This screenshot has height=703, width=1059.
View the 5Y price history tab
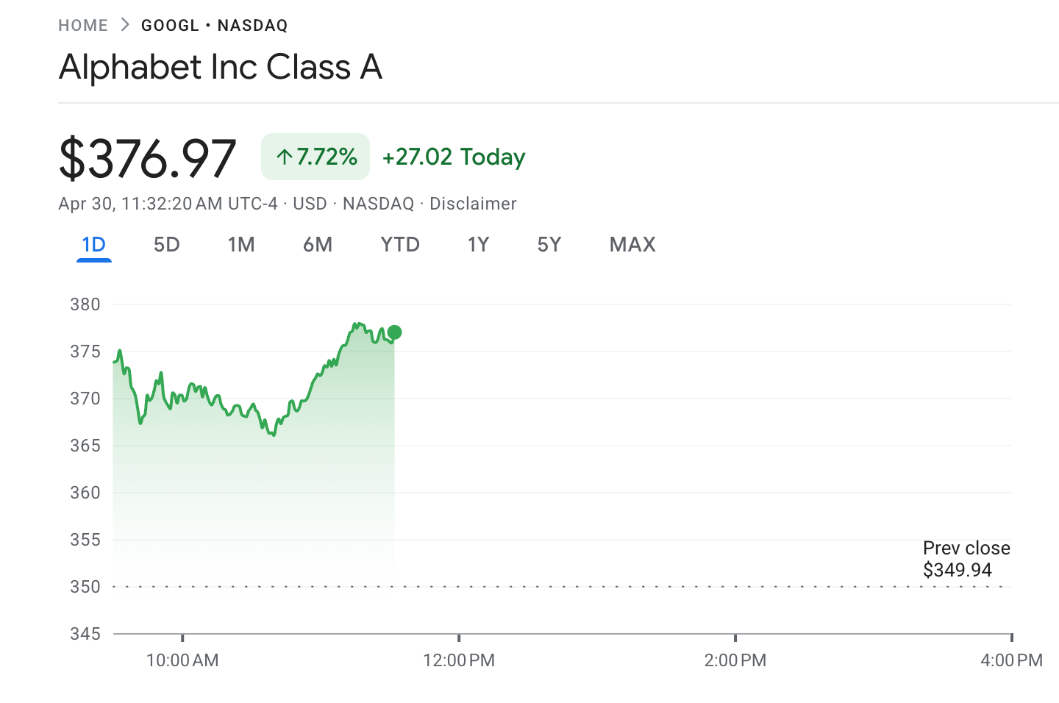click(549, 245)
